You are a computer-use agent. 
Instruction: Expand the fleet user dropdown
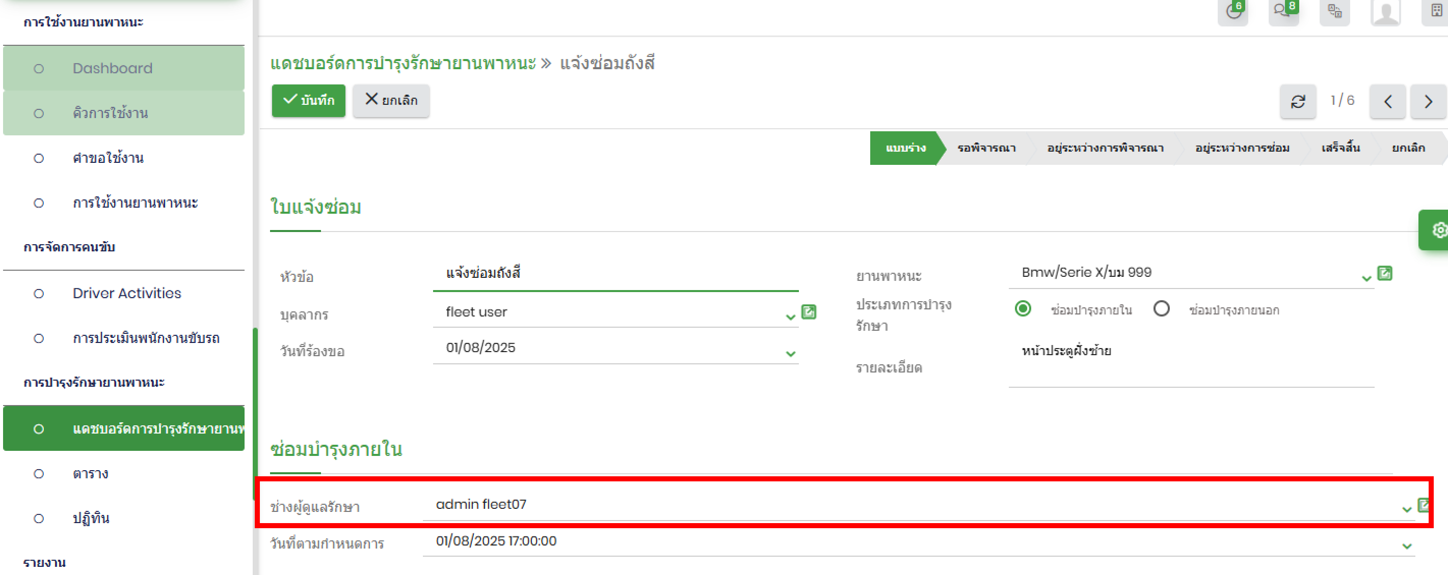coord(790,317)
